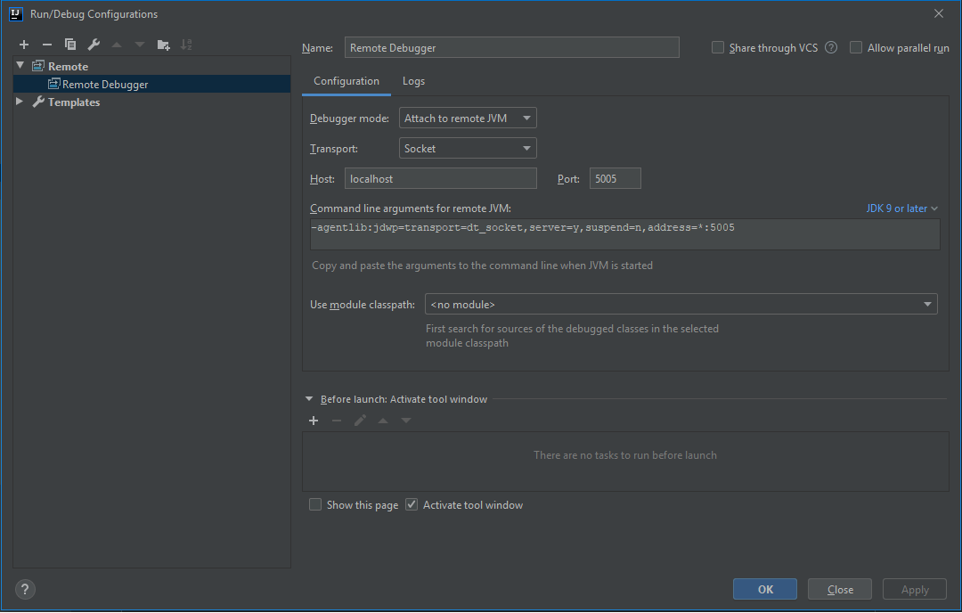
Task: Click 'There are no tasks to run' text
Action: coord(625,454)
